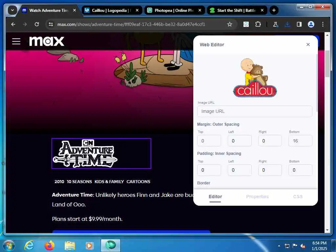Open the Extensions puzzle menu
The width and height of the screenshot is (336, 252).
point(258,24)
